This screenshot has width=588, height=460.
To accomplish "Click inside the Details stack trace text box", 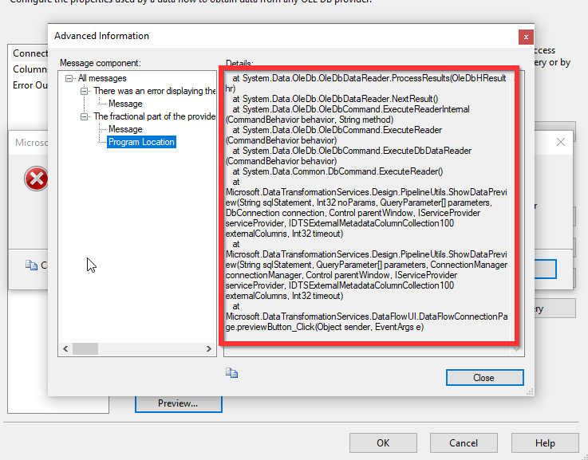I will (369, 207).
